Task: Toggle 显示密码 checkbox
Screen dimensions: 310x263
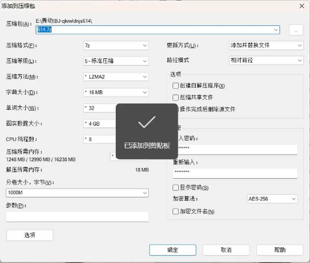Action: (176, 187)
